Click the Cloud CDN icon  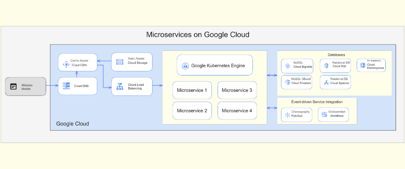(x=66, y=64)
